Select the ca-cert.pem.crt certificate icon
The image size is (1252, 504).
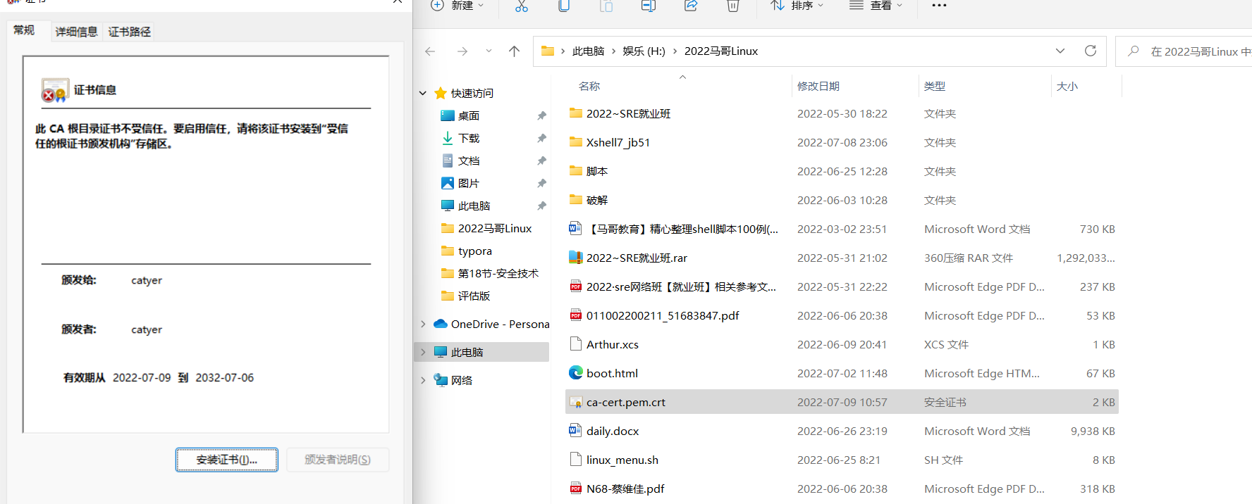(576, 402)
